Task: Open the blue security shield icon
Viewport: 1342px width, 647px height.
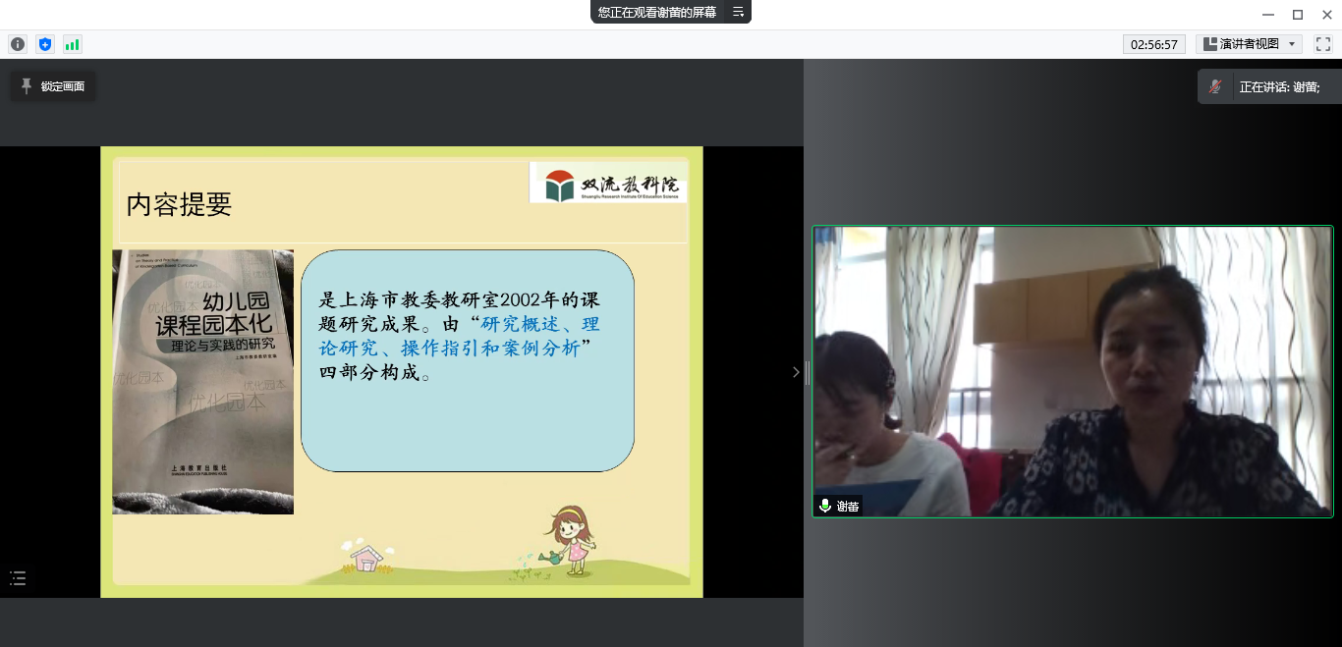Action: (45, 44)
